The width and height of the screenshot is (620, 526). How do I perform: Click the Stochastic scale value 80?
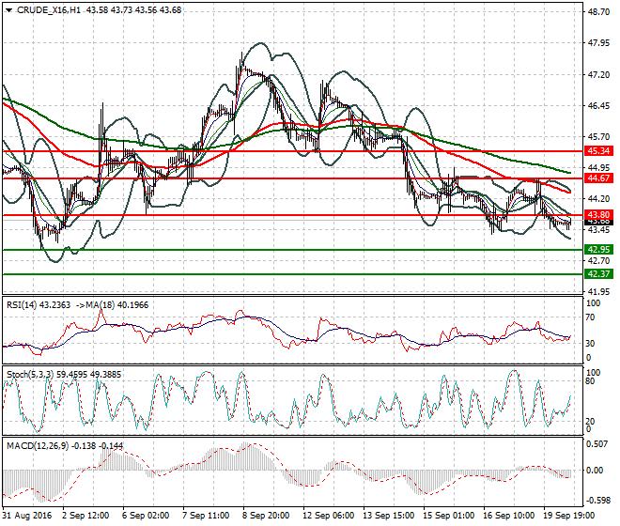[x=590, y=381]
